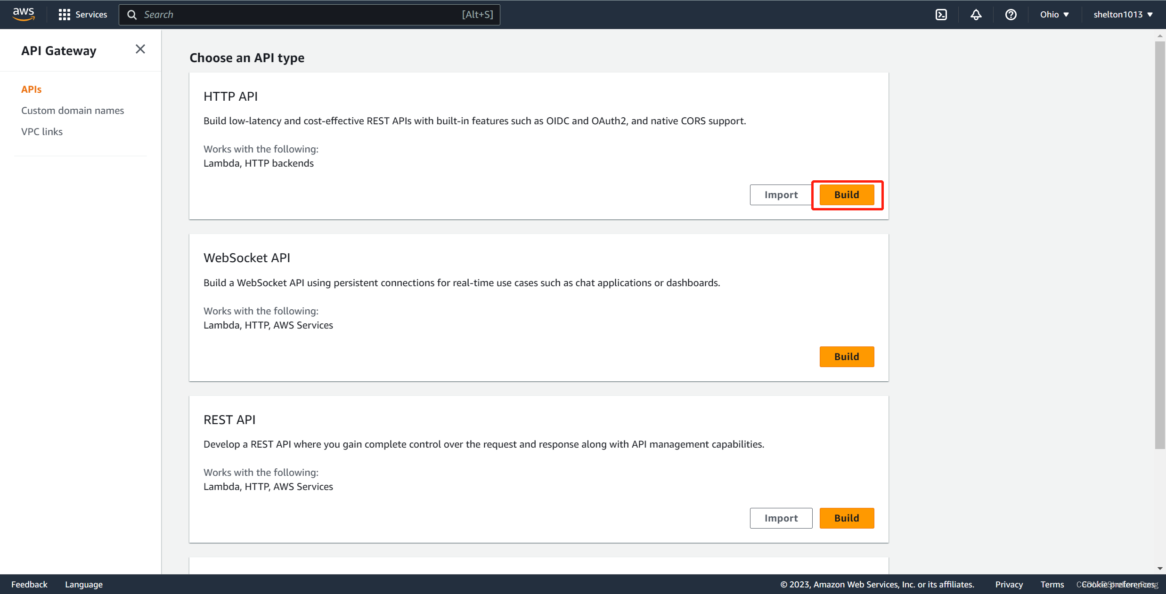View notifications via the bell icon
The image size is (1166, 594).
975,15
